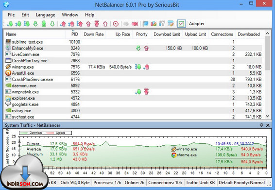
Task: Open the colored bar chart statistics icon
Action: 154,24
